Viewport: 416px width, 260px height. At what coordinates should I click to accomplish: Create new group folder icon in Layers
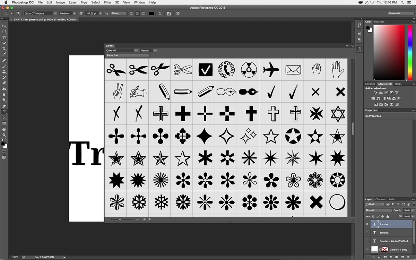tap(396, 257)
